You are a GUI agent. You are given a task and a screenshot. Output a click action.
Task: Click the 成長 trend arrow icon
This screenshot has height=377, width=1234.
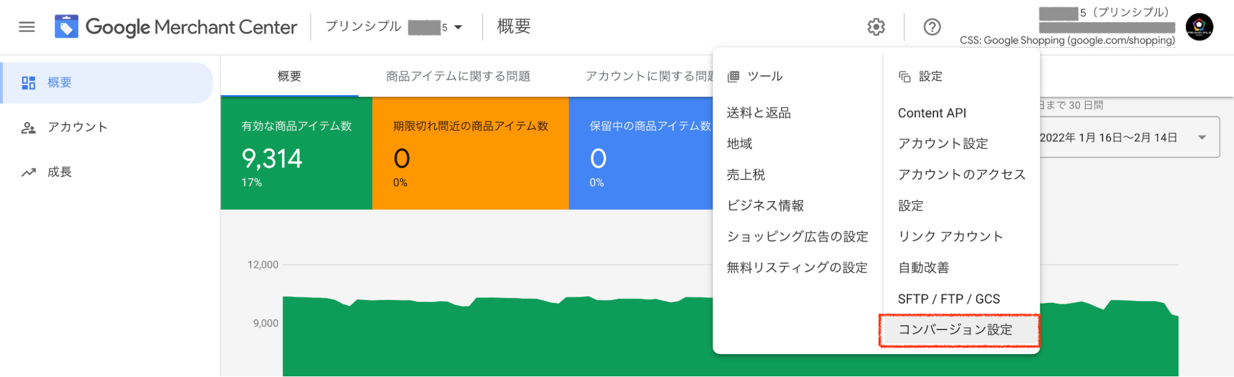click(28, 172)
